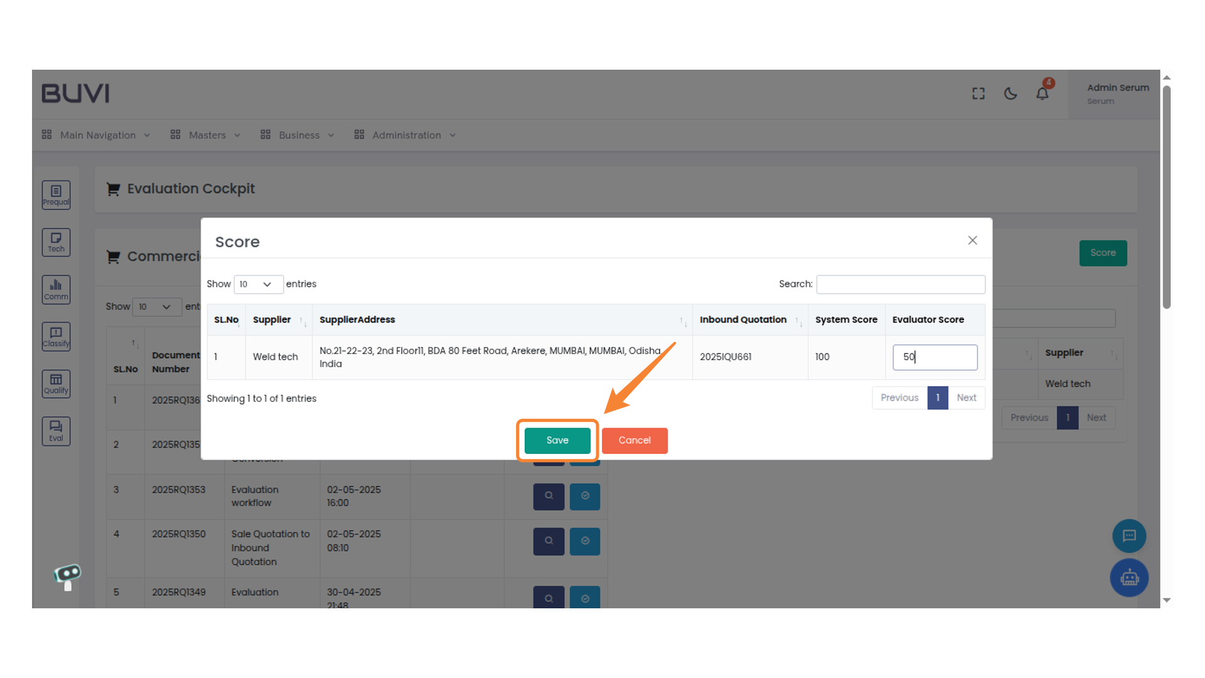This screenshot has width=1205, height=678.
Task: Open the Classify sidebar icon
Action: point(56,336)
